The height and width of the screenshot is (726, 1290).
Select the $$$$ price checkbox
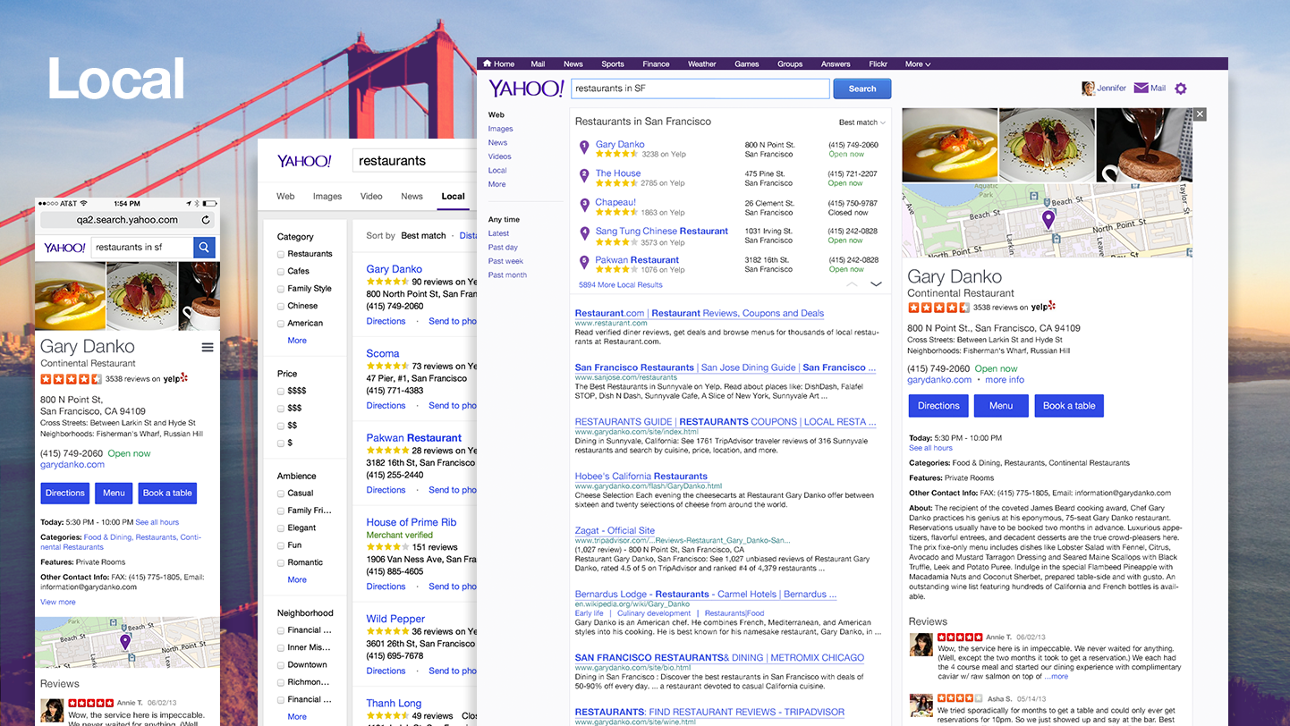(281, 392)
